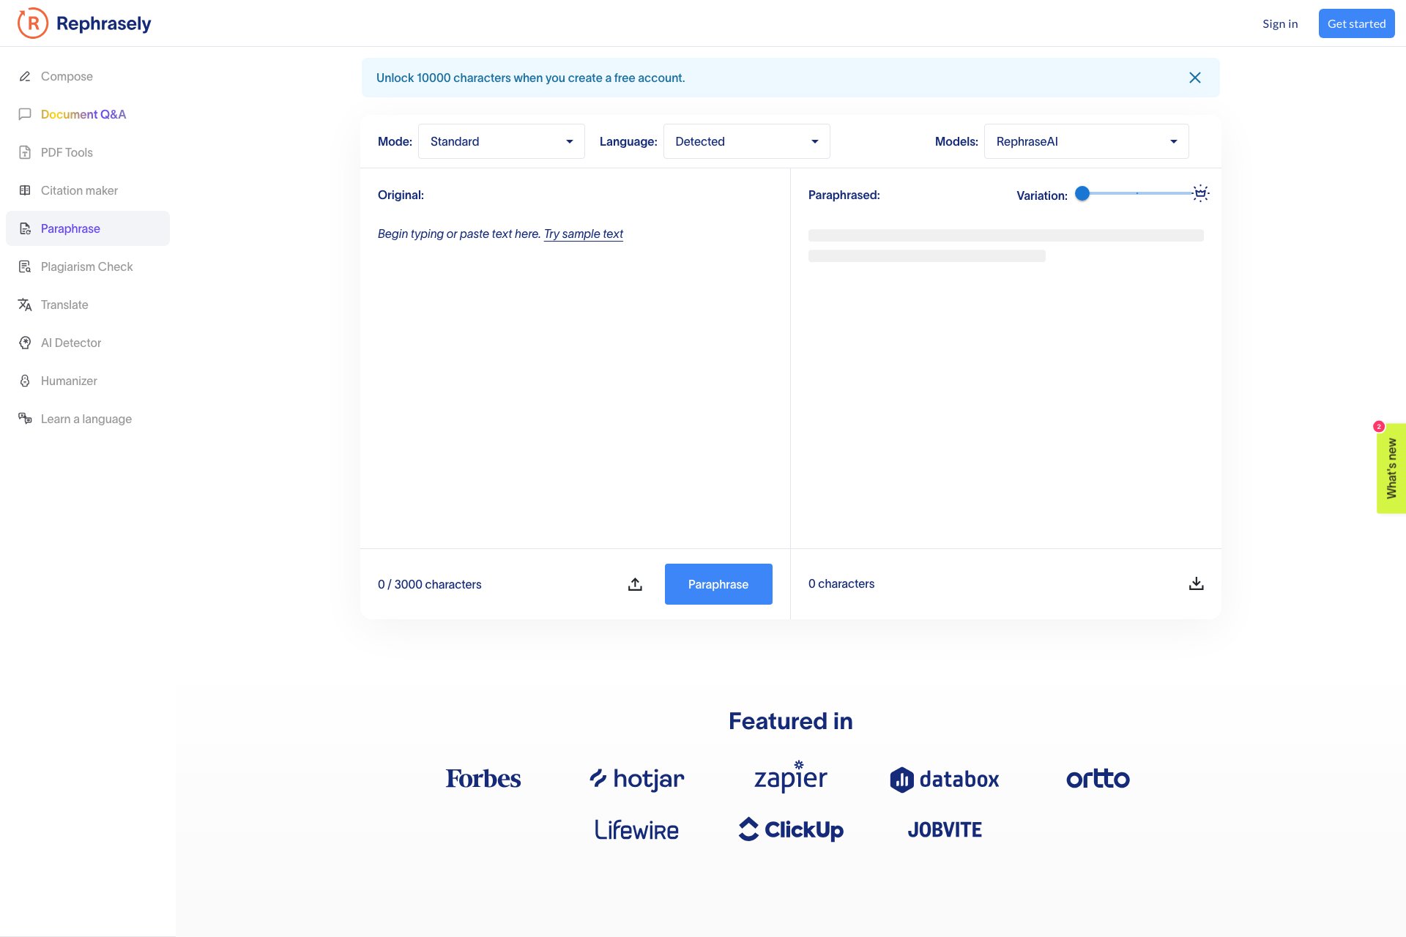Click into the Original text input area
The height and width of the screenshot is (937, 1406).
(575, 381)
